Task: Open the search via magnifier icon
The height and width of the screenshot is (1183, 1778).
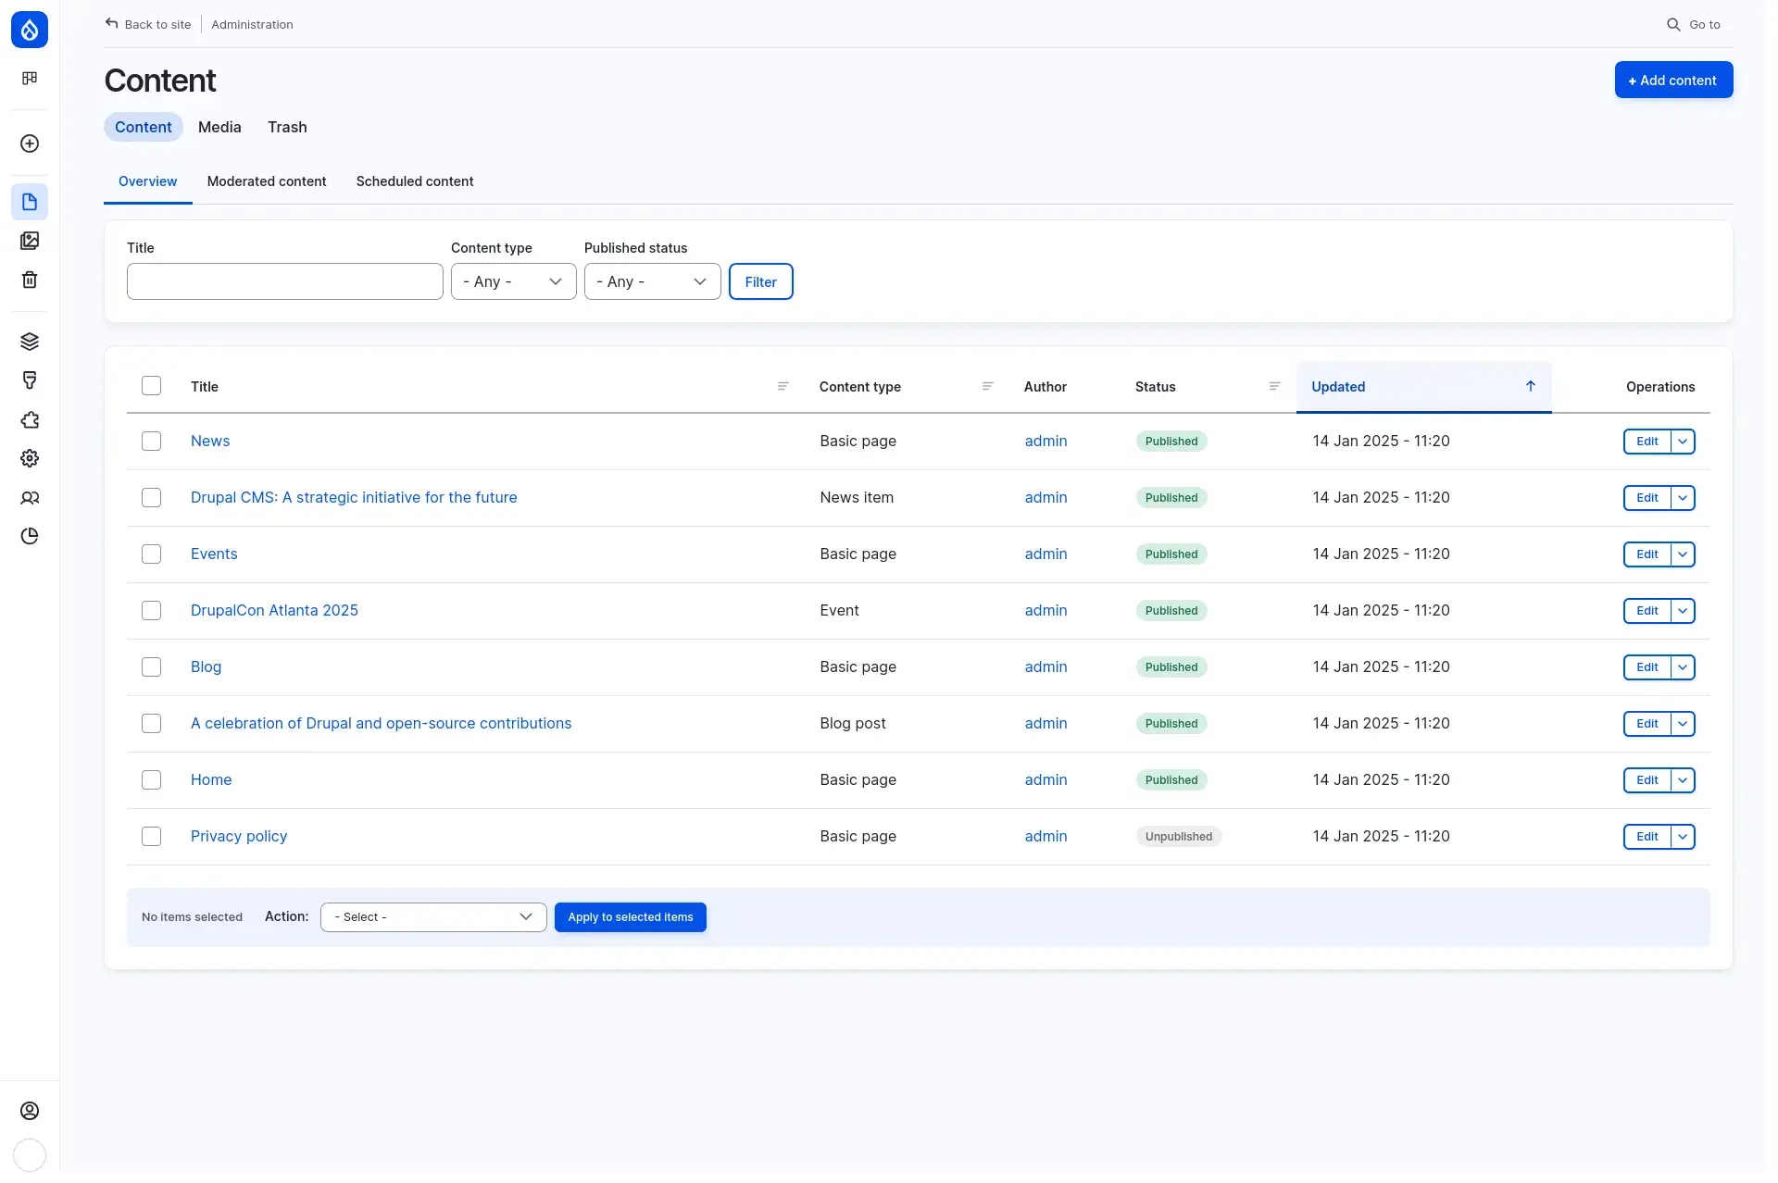Action: (x=1672, y=24)
